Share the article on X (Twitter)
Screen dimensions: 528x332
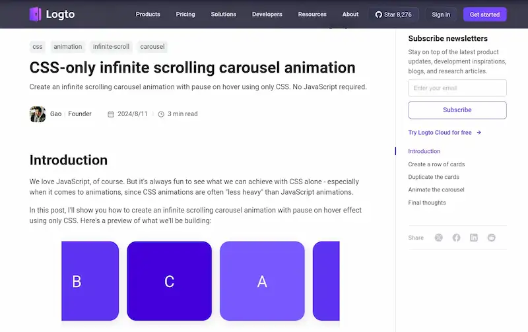[439, 238]
